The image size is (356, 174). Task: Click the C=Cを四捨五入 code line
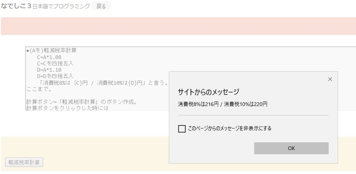tap(55, 63)
